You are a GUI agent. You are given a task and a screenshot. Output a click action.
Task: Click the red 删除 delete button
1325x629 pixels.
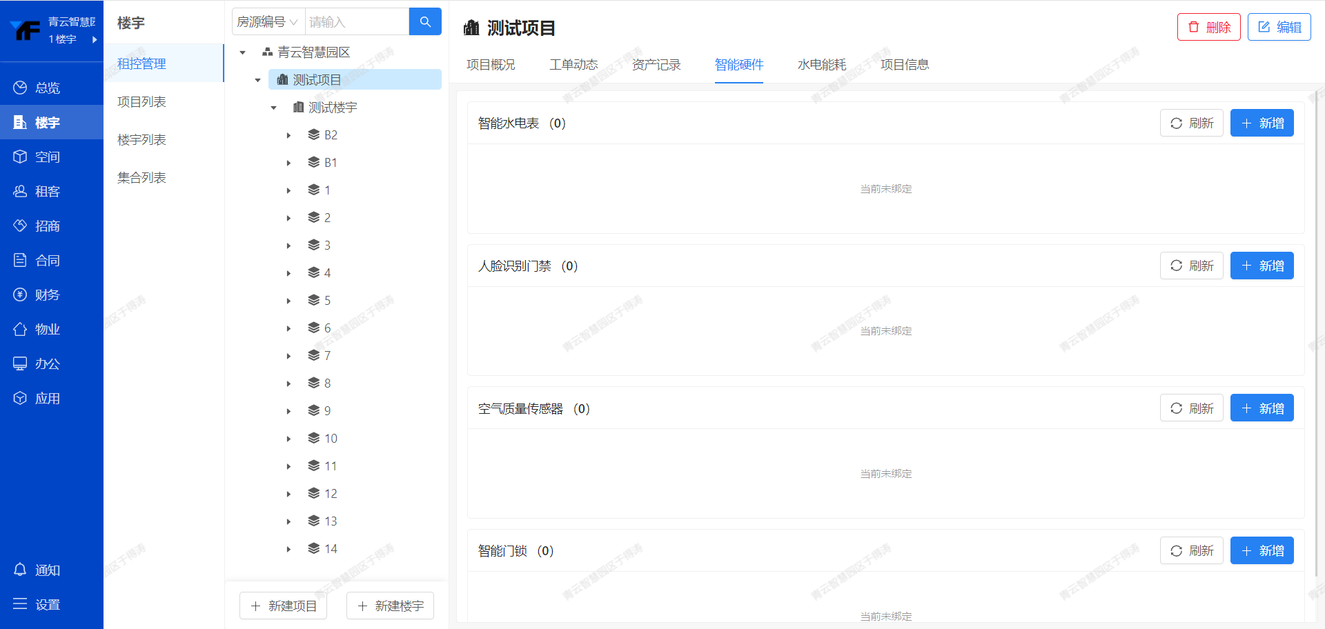(1208, 27)
